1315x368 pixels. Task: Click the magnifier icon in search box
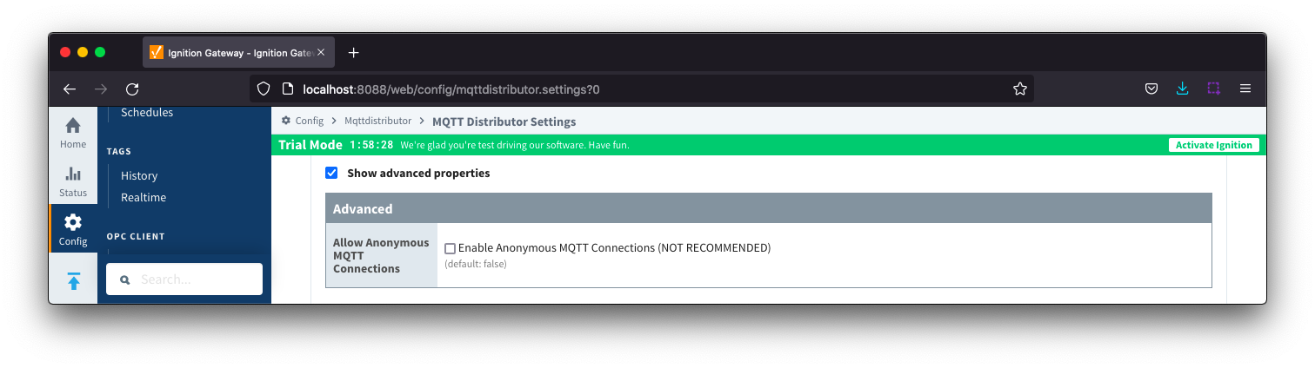(x=125, y=279)
